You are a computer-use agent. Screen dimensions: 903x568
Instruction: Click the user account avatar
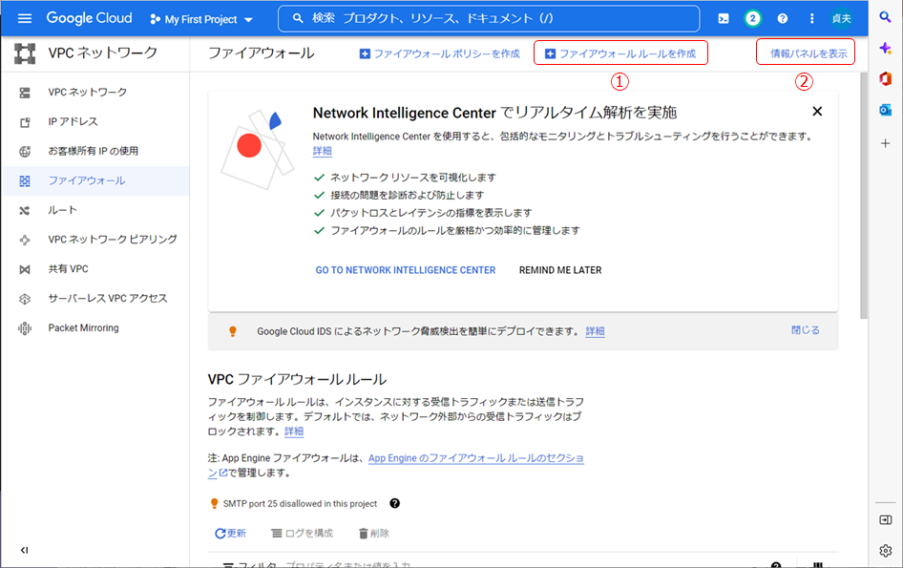(x=842, y=18)
